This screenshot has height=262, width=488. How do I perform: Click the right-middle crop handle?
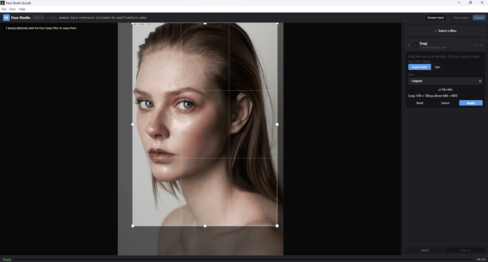277,124
